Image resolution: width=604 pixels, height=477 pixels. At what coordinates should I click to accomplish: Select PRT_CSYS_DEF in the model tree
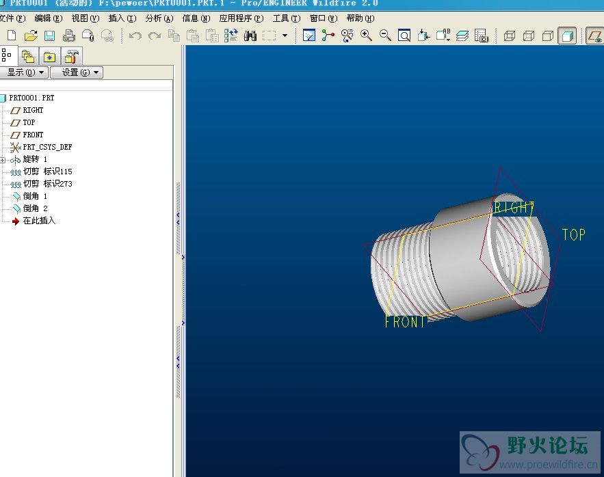coord(47,147)
